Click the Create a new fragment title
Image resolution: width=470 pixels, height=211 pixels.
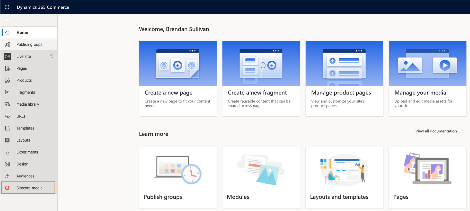(x=257, y=93)
